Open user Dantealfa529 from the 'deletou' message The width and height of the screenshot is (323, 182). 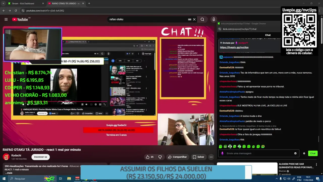227,111
